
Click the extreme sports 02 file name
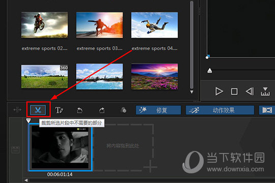(x=44, y=48)
